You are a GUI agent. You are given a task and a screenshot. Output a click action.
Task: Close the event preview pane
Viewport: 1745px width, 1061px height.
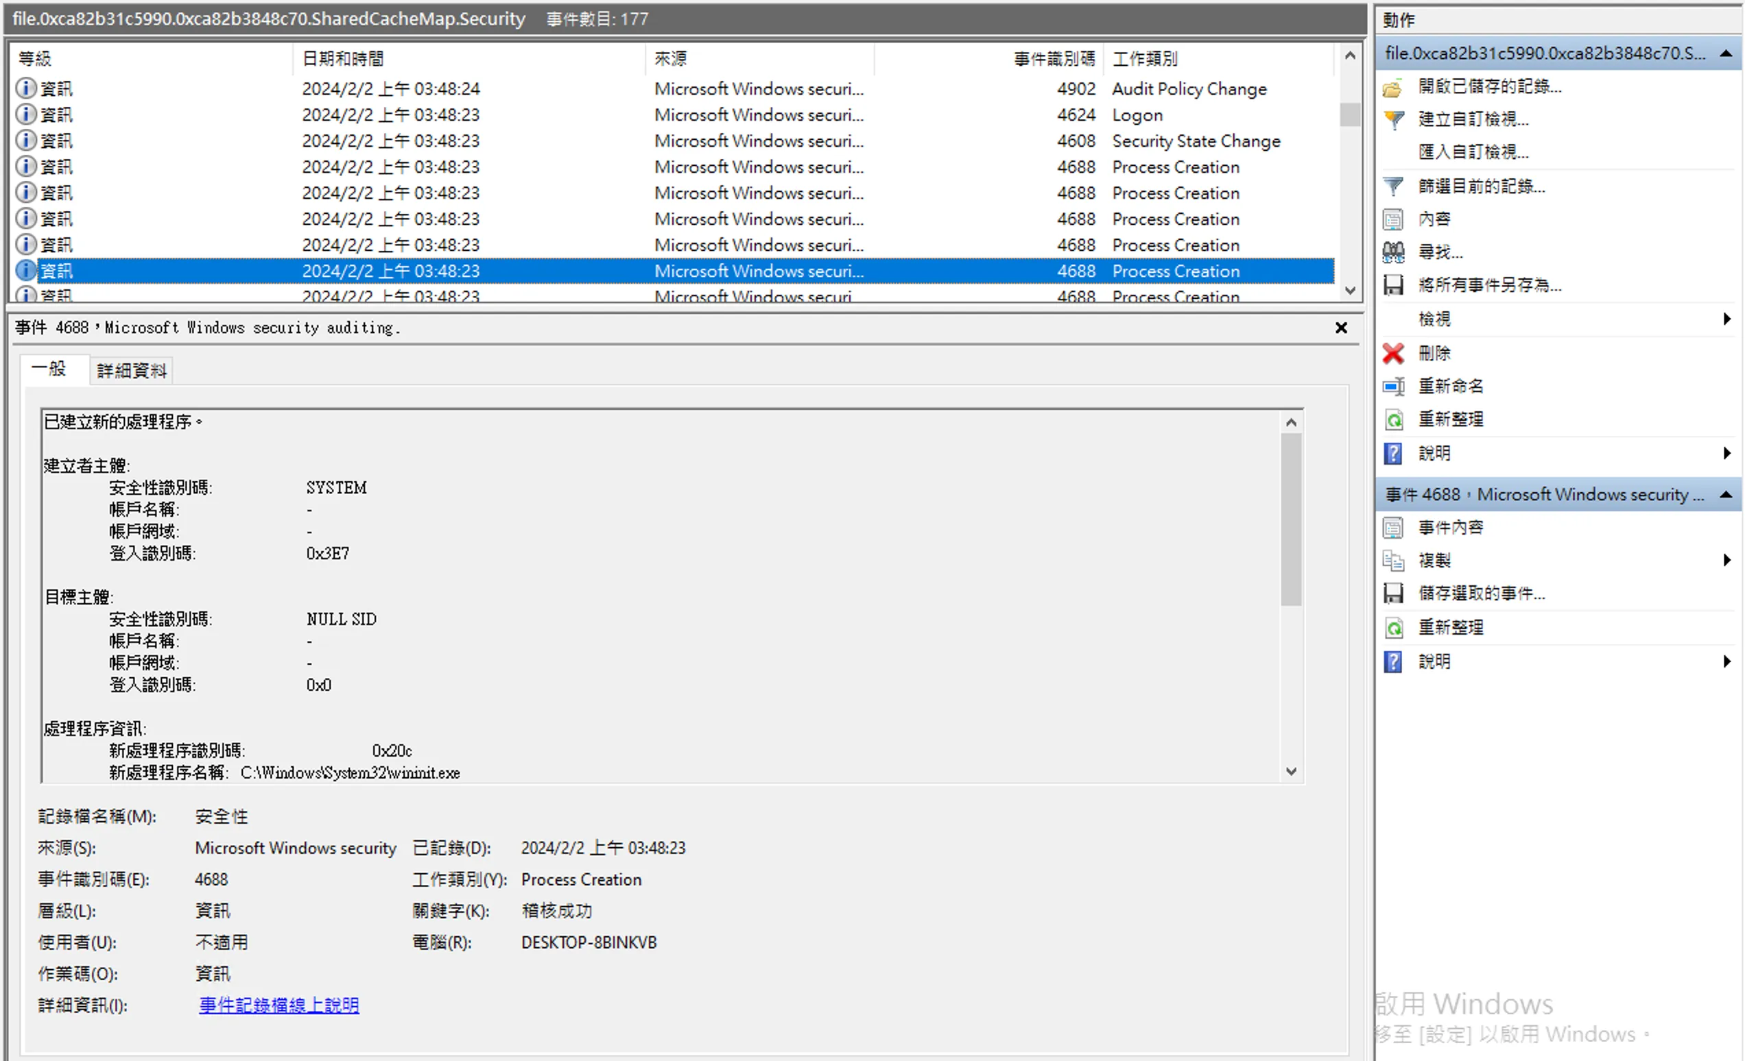(1341, 328)
